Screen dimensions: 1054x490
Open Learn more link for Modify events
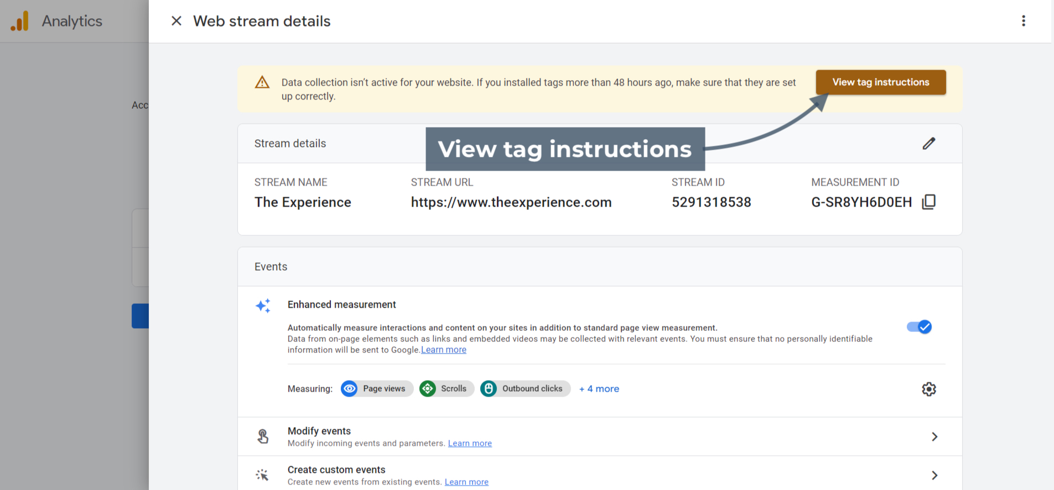click(x=470, y=443)
